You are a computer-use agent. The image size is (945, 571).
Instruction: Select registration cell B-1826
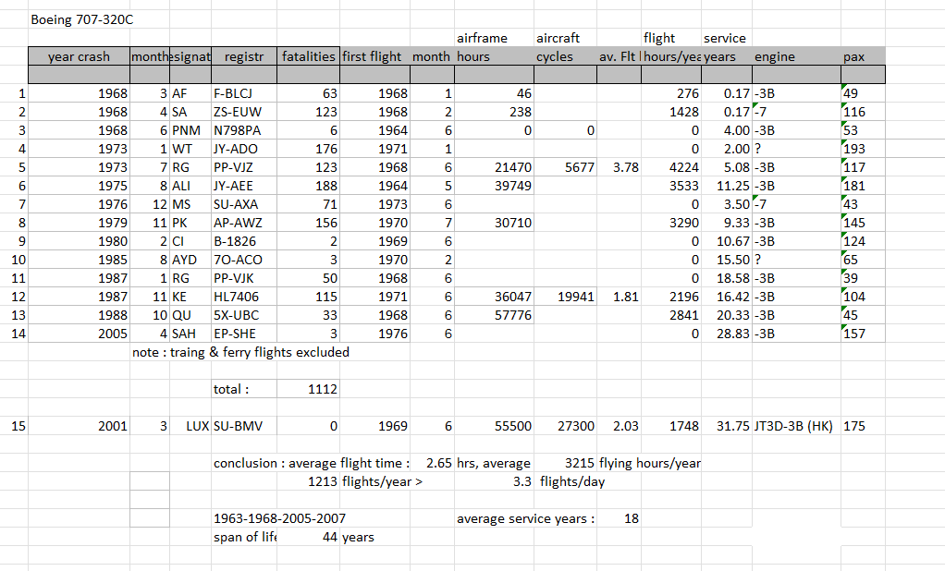pyautogui.click(x=244, y=241)
